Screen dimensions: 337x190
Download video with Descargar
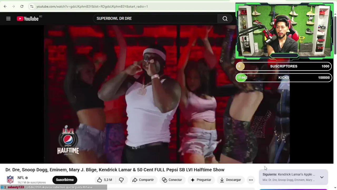coord(230,180)
